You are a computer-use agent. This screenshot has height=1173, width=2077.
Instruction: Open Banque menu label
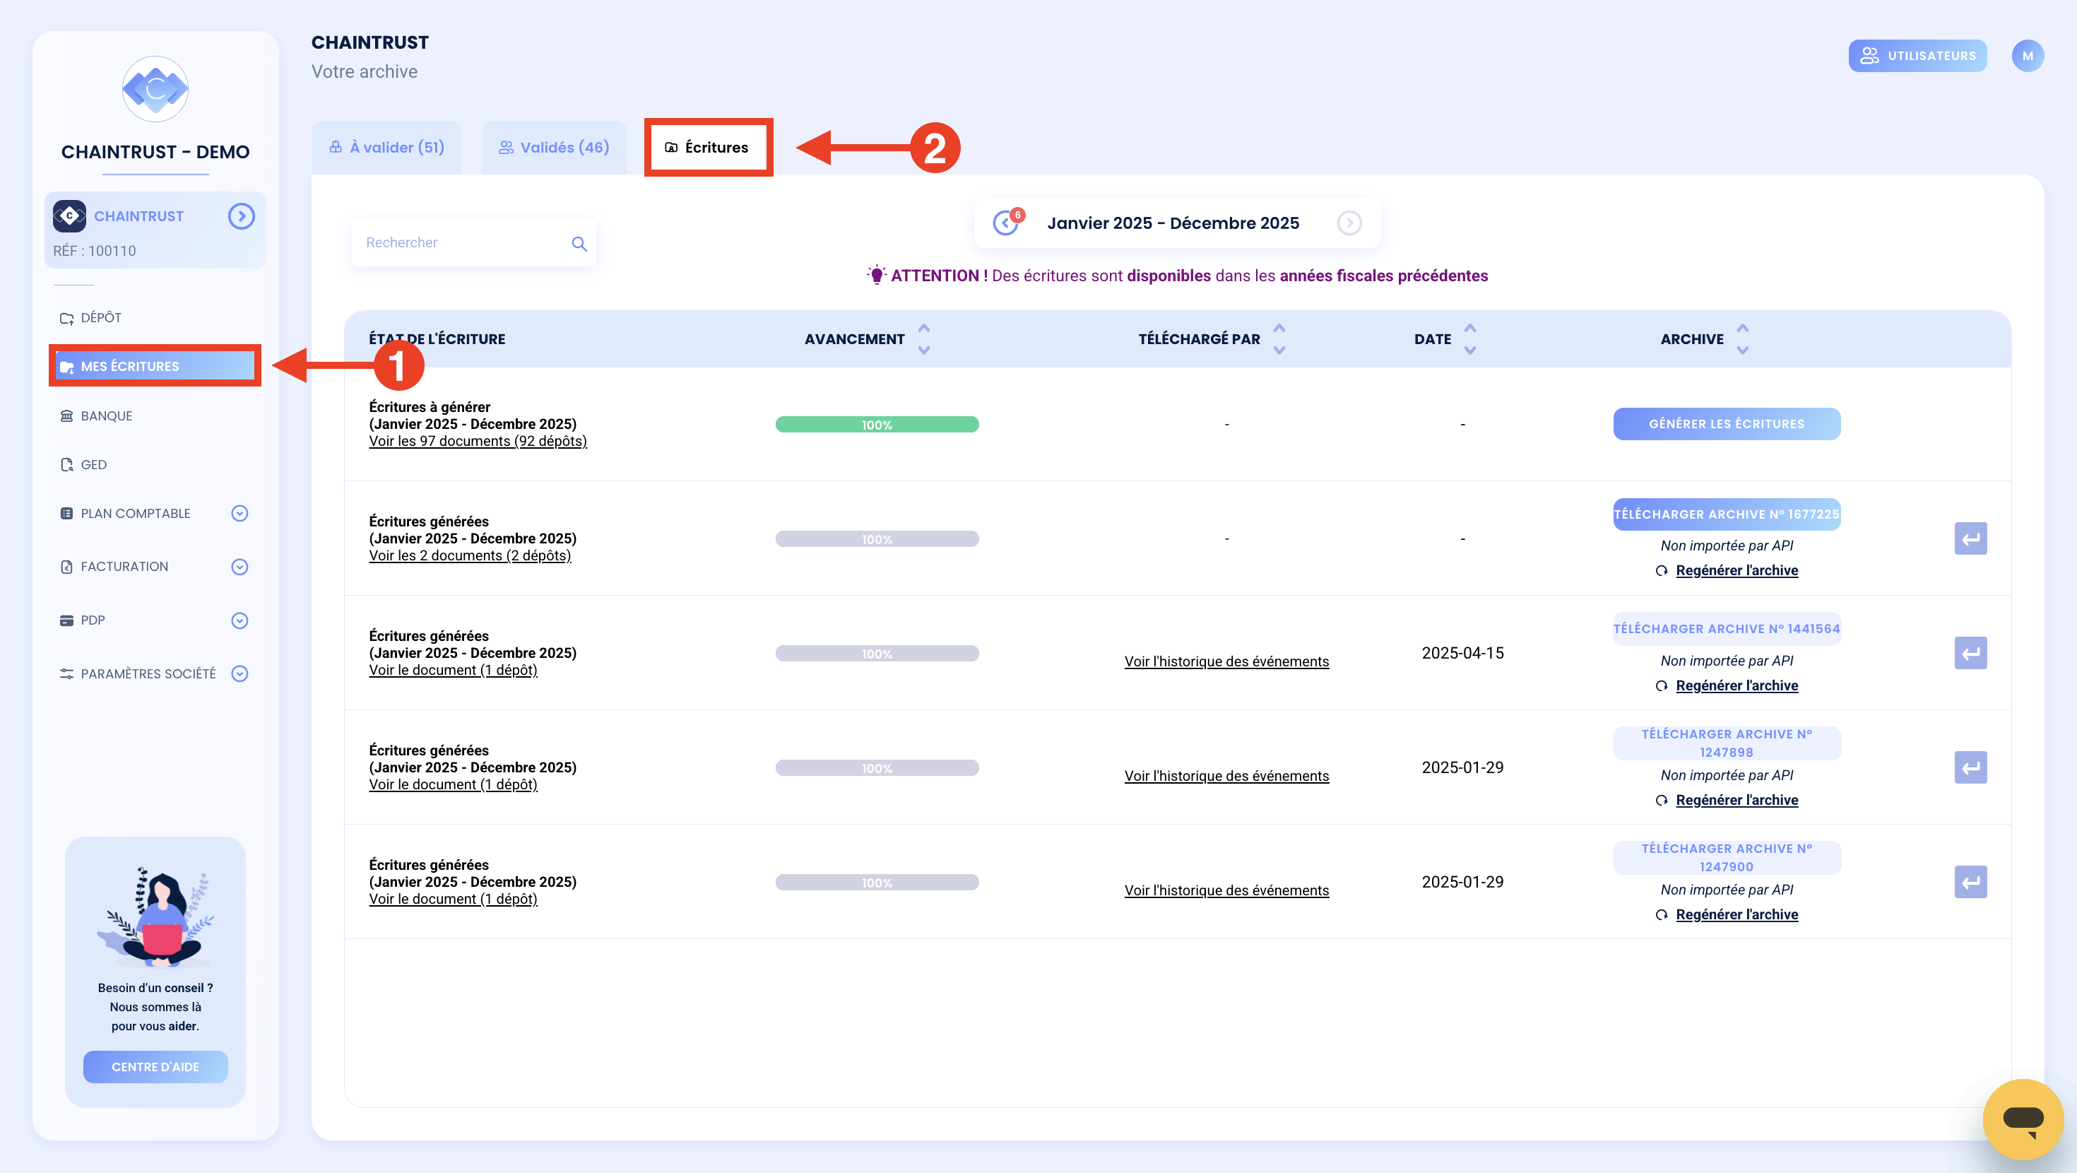click(107, 415)
